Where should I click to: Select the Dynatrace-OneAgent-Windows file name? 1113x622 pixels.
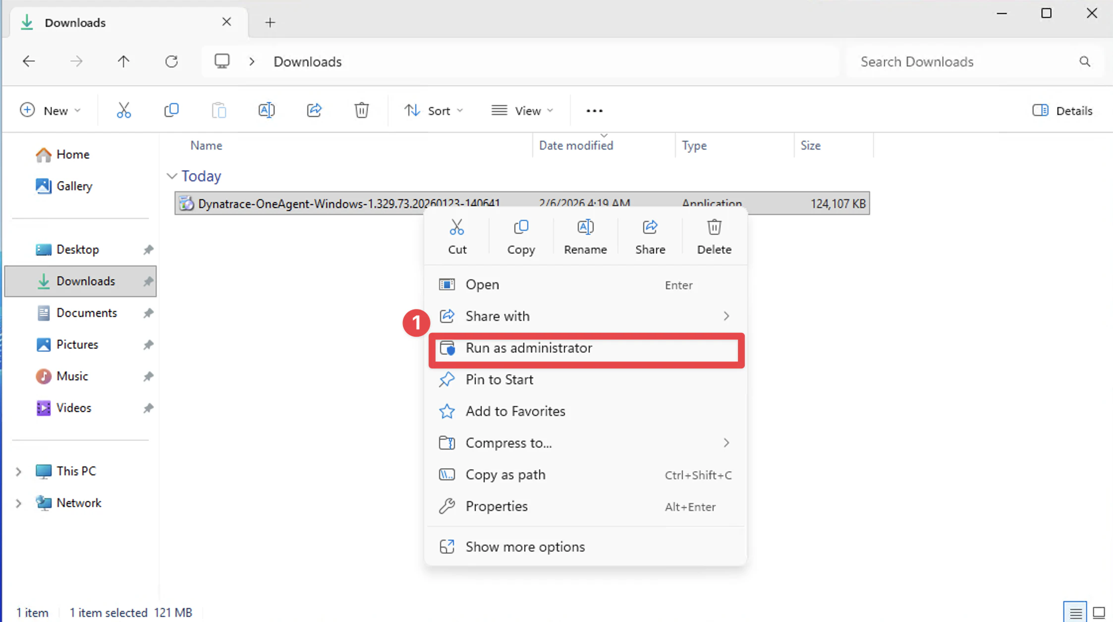pos(349,204)
